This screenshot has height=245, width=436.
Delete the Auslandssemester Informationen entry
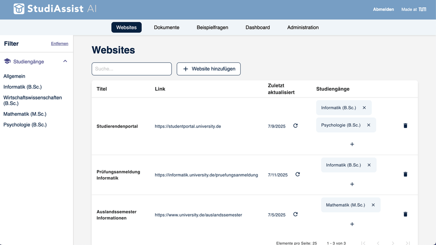click(x=405, y=214)
